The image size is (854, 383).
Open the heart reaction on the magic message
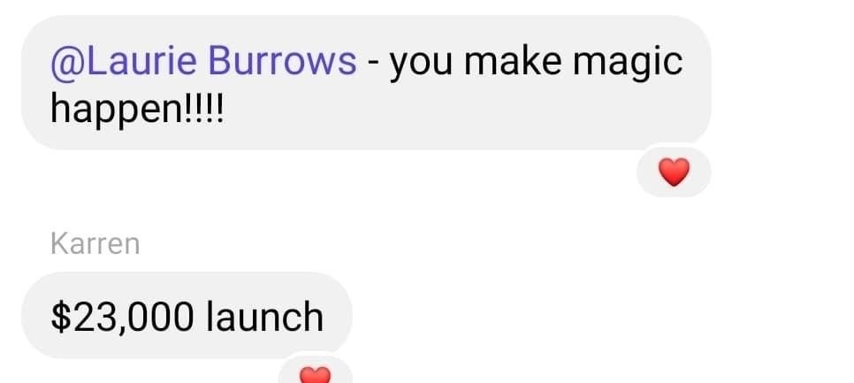pos(674,172)
